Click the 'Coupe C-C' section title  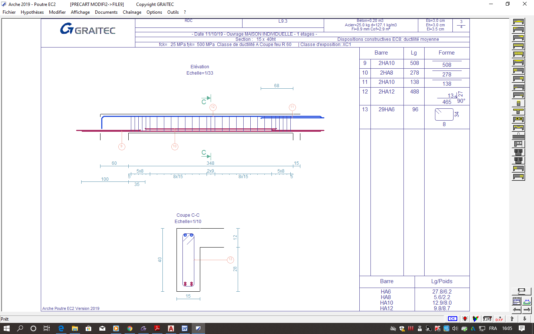[x=188, y=215]
